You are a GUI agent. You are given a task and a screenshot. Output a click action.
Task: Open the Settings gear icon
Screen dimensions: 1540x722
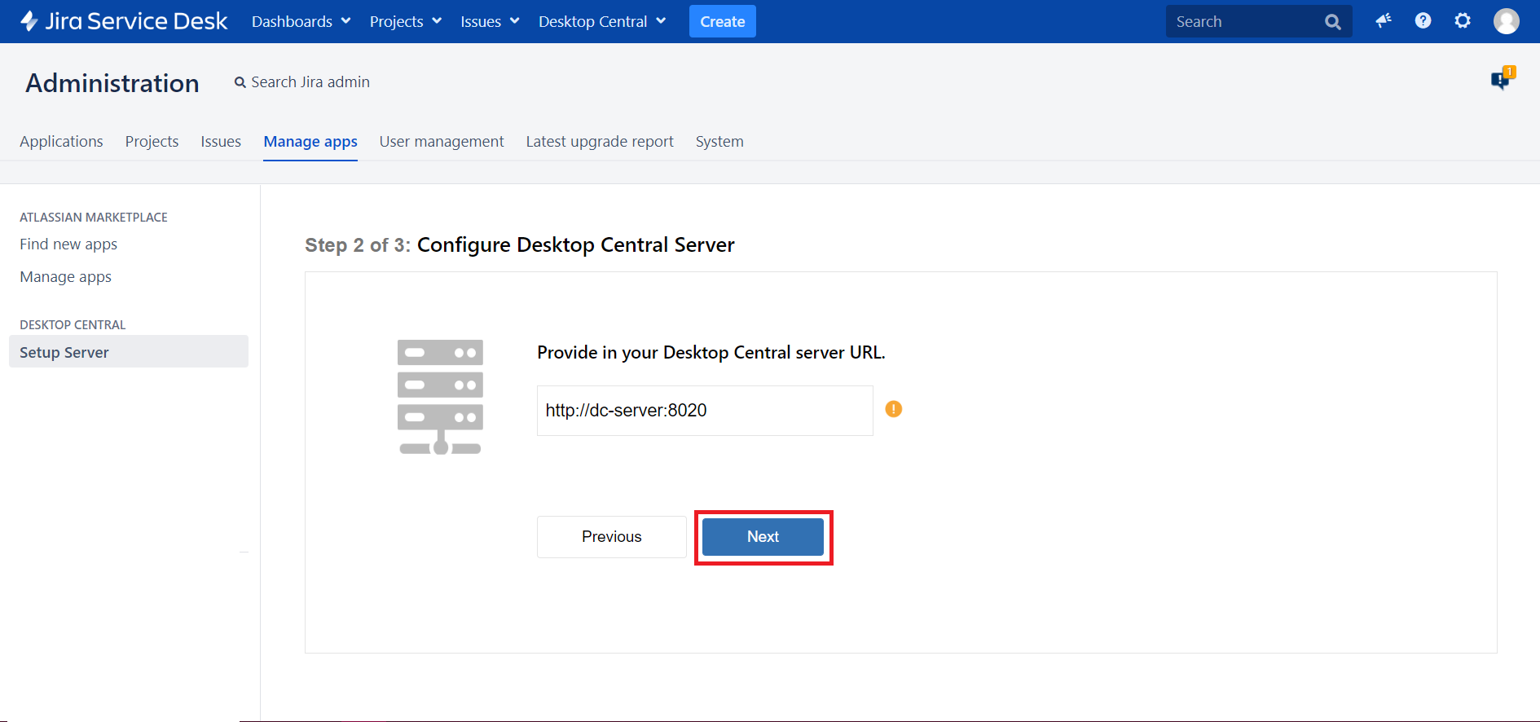(1463, 21)
